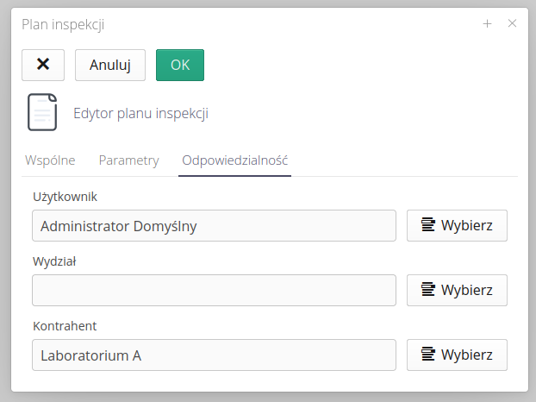Click Anuluj to cancel changes
This screenshot has height=402, width=536.
[110, 66]
